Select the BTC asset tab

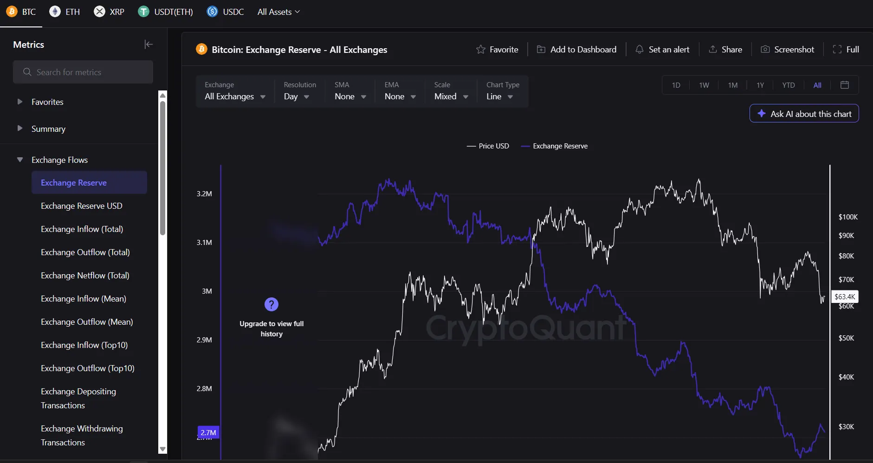coord(21,12)
